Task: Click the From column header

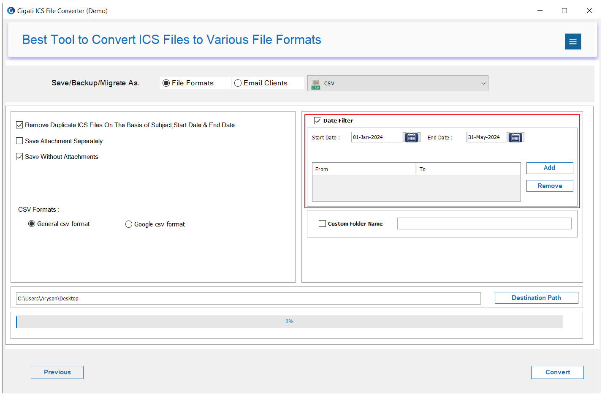Action: click(364, 169)
